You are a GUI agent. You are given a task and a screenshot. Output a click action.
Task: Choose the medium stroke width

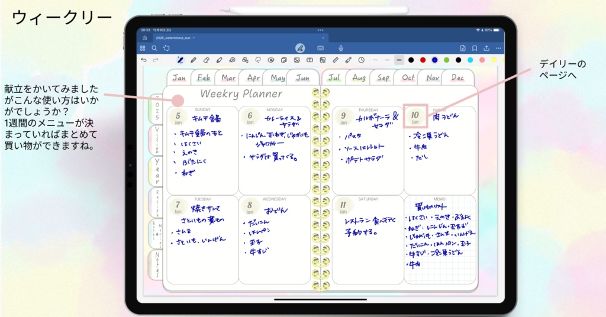pos(387,60)
